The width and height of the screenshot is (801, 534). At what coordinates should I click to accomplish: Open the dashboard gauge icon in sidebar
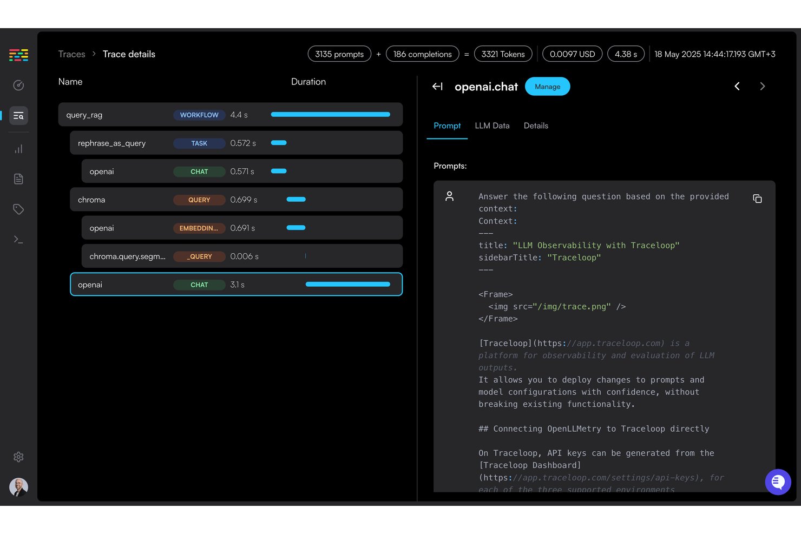(18, 85)
